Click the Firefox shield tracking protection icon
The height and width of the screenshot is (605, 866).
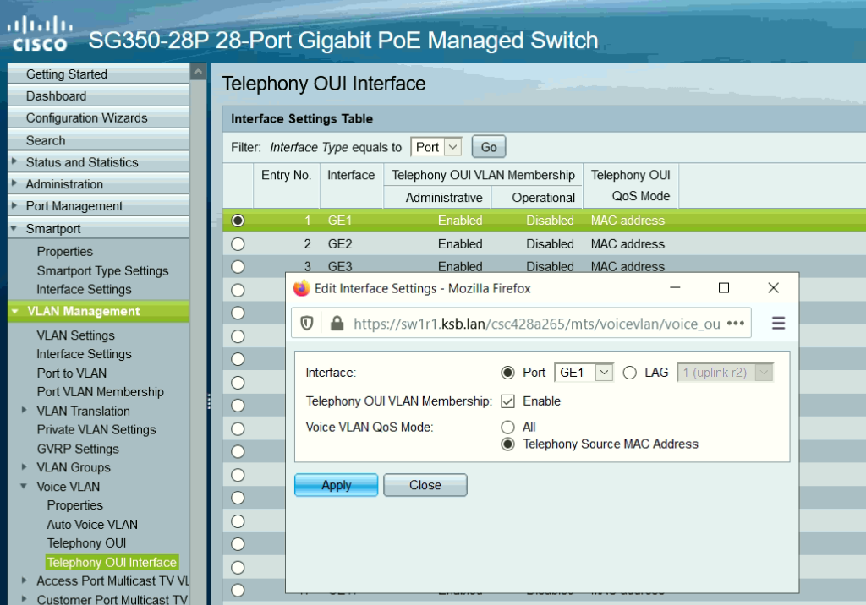[x=308, y=323]
